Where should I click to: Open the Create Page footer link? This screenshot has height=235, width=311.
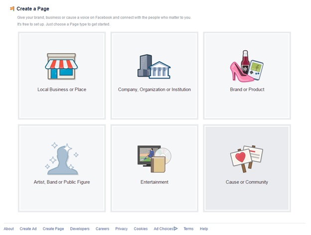coord(53,229)
